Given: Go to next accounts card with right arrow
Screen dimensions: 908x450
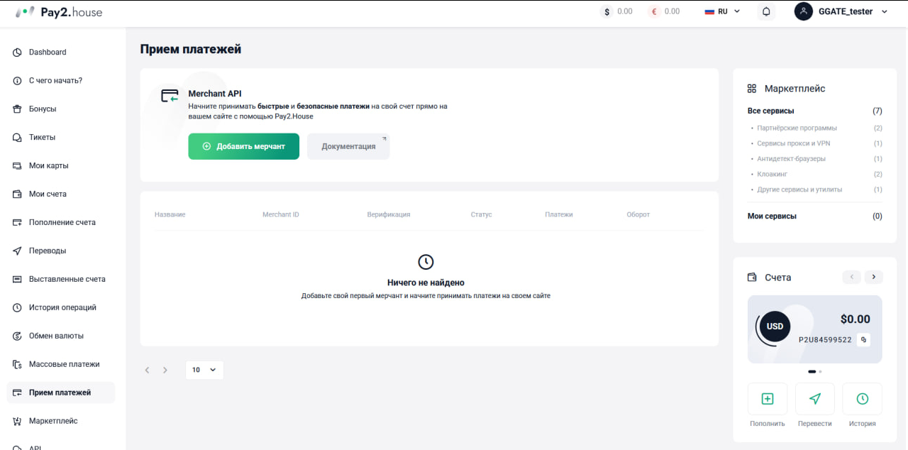Looking at the screenshot, I should point(874,277).
